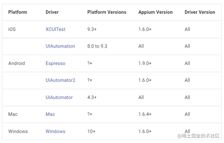Open the UiAutomator driver link
The width and height of the screenshot is (224, 143).
[59, 97]
